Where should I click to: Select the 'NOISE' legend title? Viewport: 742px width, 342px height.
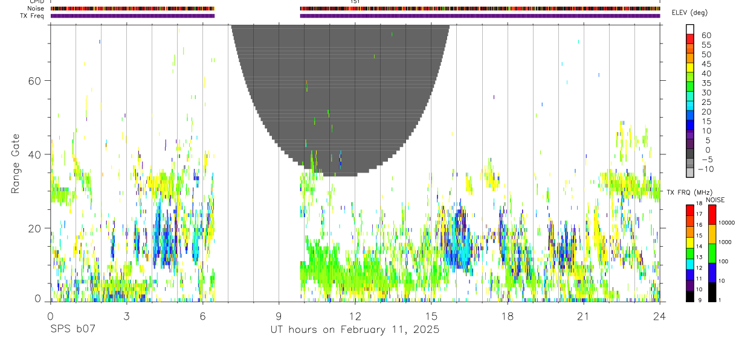click(x=715, y=200)
